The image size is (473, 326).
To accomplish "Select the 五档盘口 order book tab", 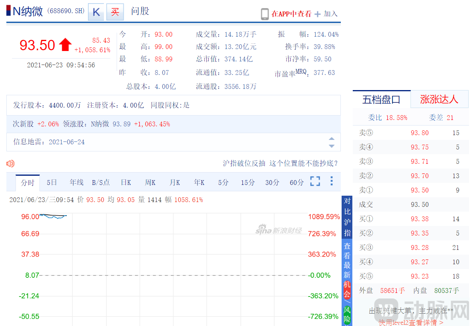I will [x=381, y=99].
